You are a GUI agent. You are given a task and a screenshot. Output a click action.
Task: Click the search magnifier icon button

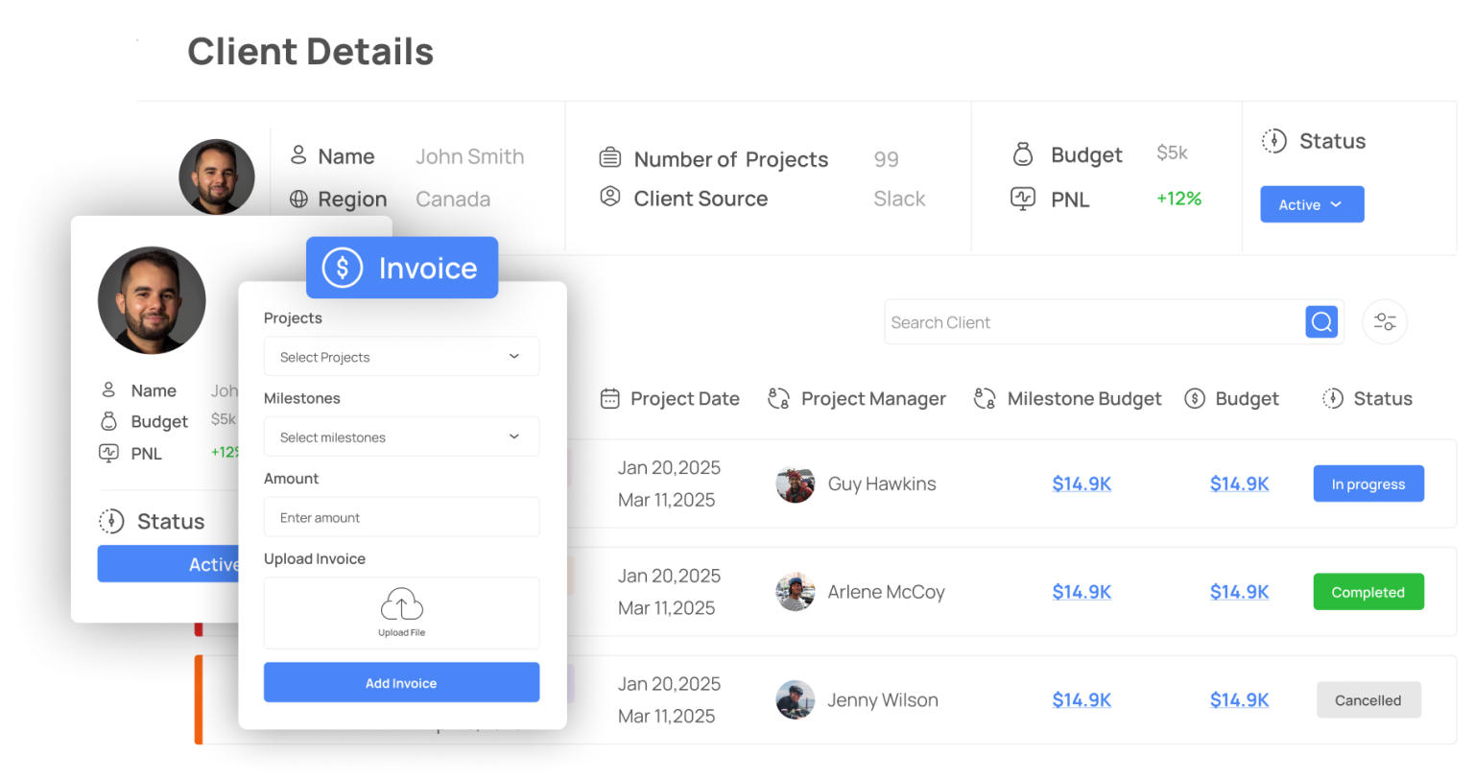click(1321, 322)
